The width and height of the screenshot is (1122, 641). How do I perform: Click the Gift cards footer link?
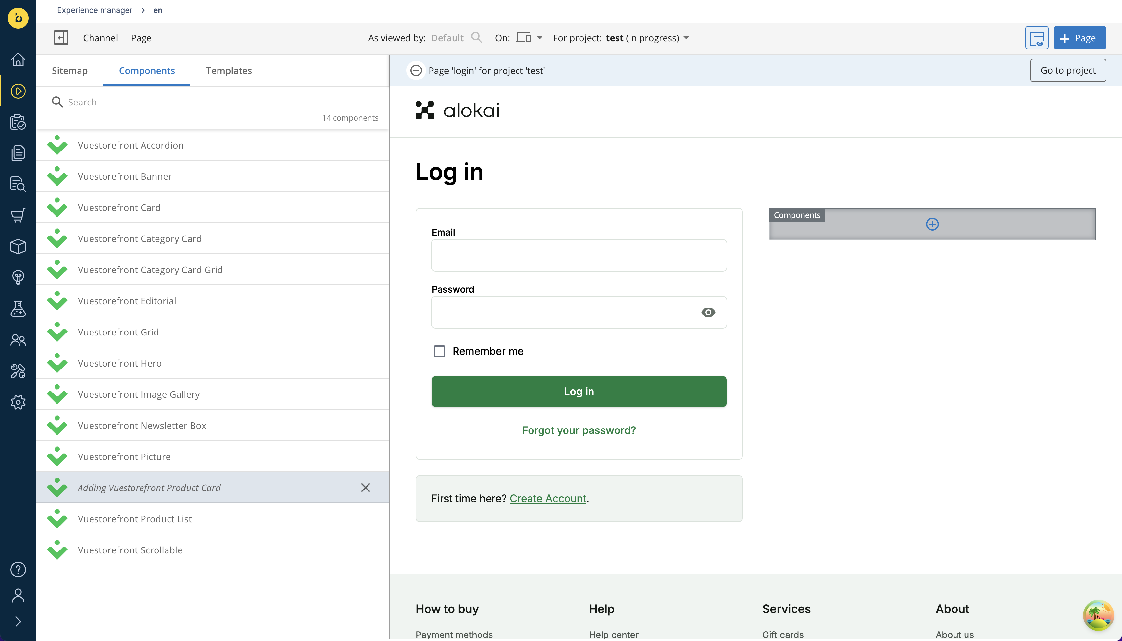pyautogui.click(x=783, y=635)
